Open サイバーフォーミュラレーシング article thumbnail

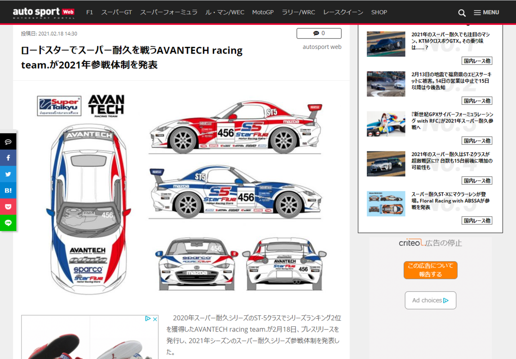tap(386, 124)
